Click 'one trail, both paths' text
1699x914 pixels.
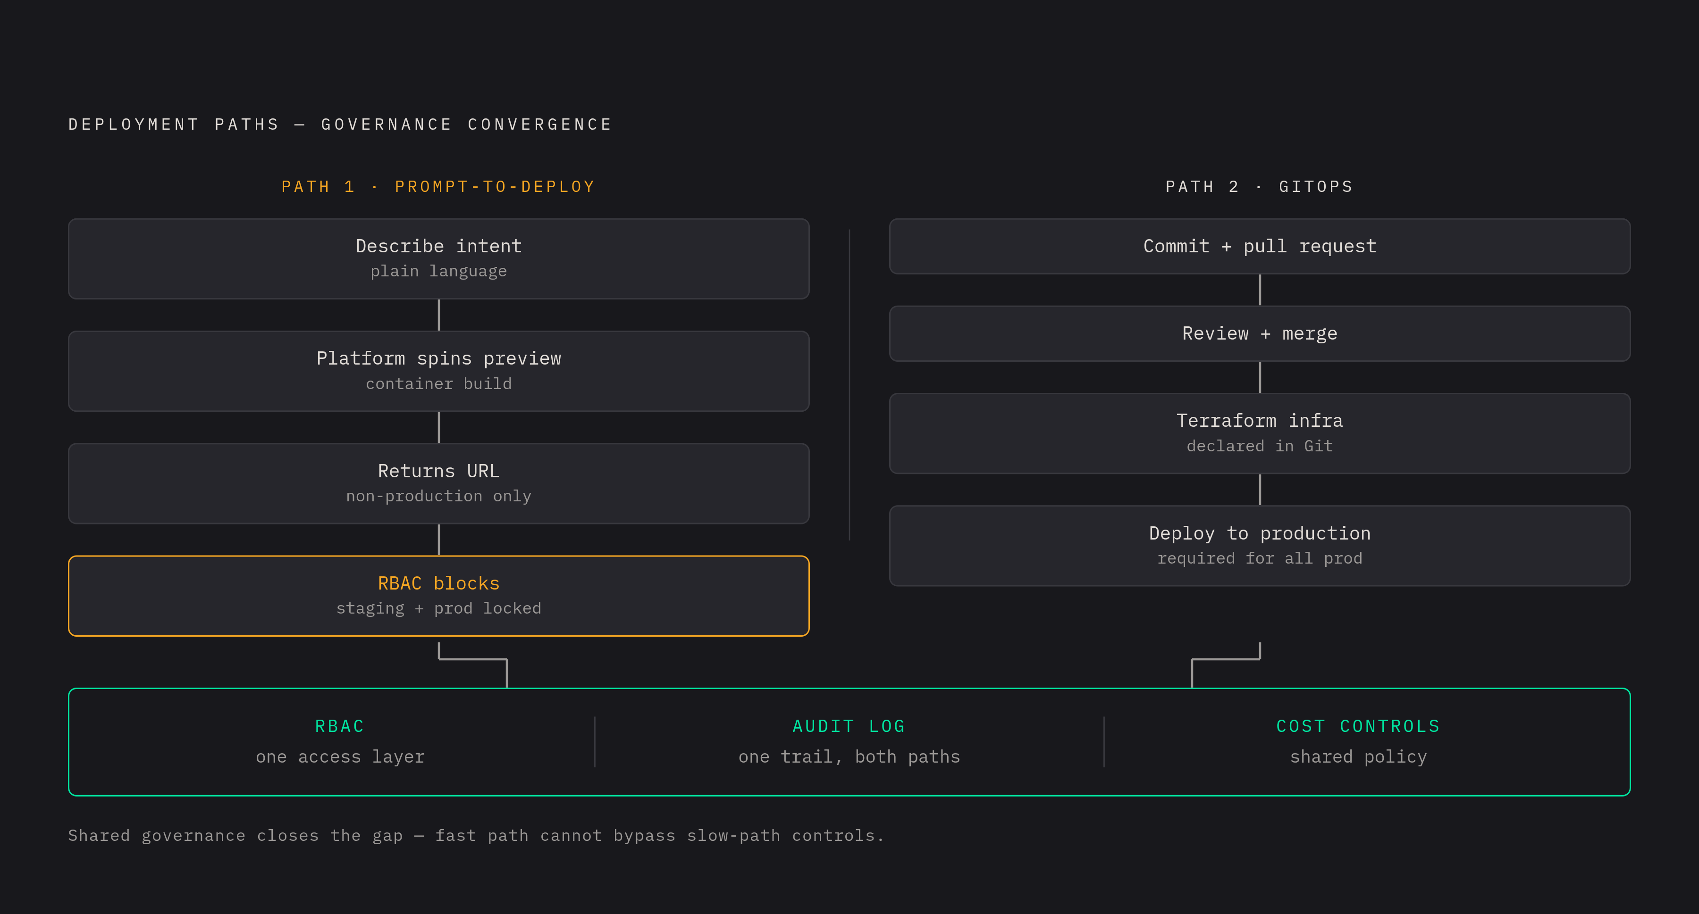click(849, 756)
